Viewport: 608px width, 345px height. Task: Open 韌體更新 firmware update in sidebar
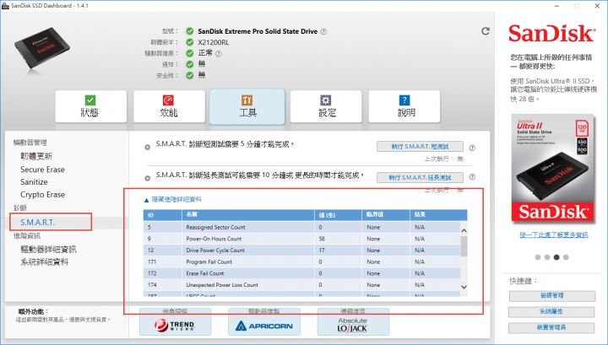(x=36, y=156)
